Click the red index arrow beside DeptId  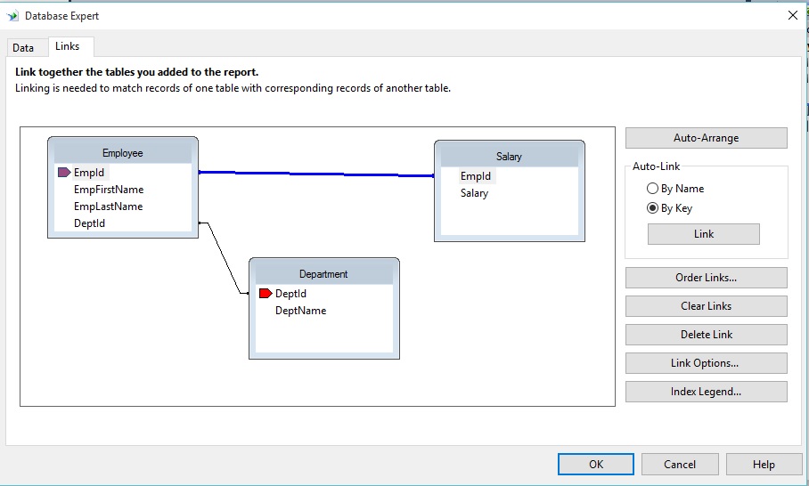(x=265, y=294)
